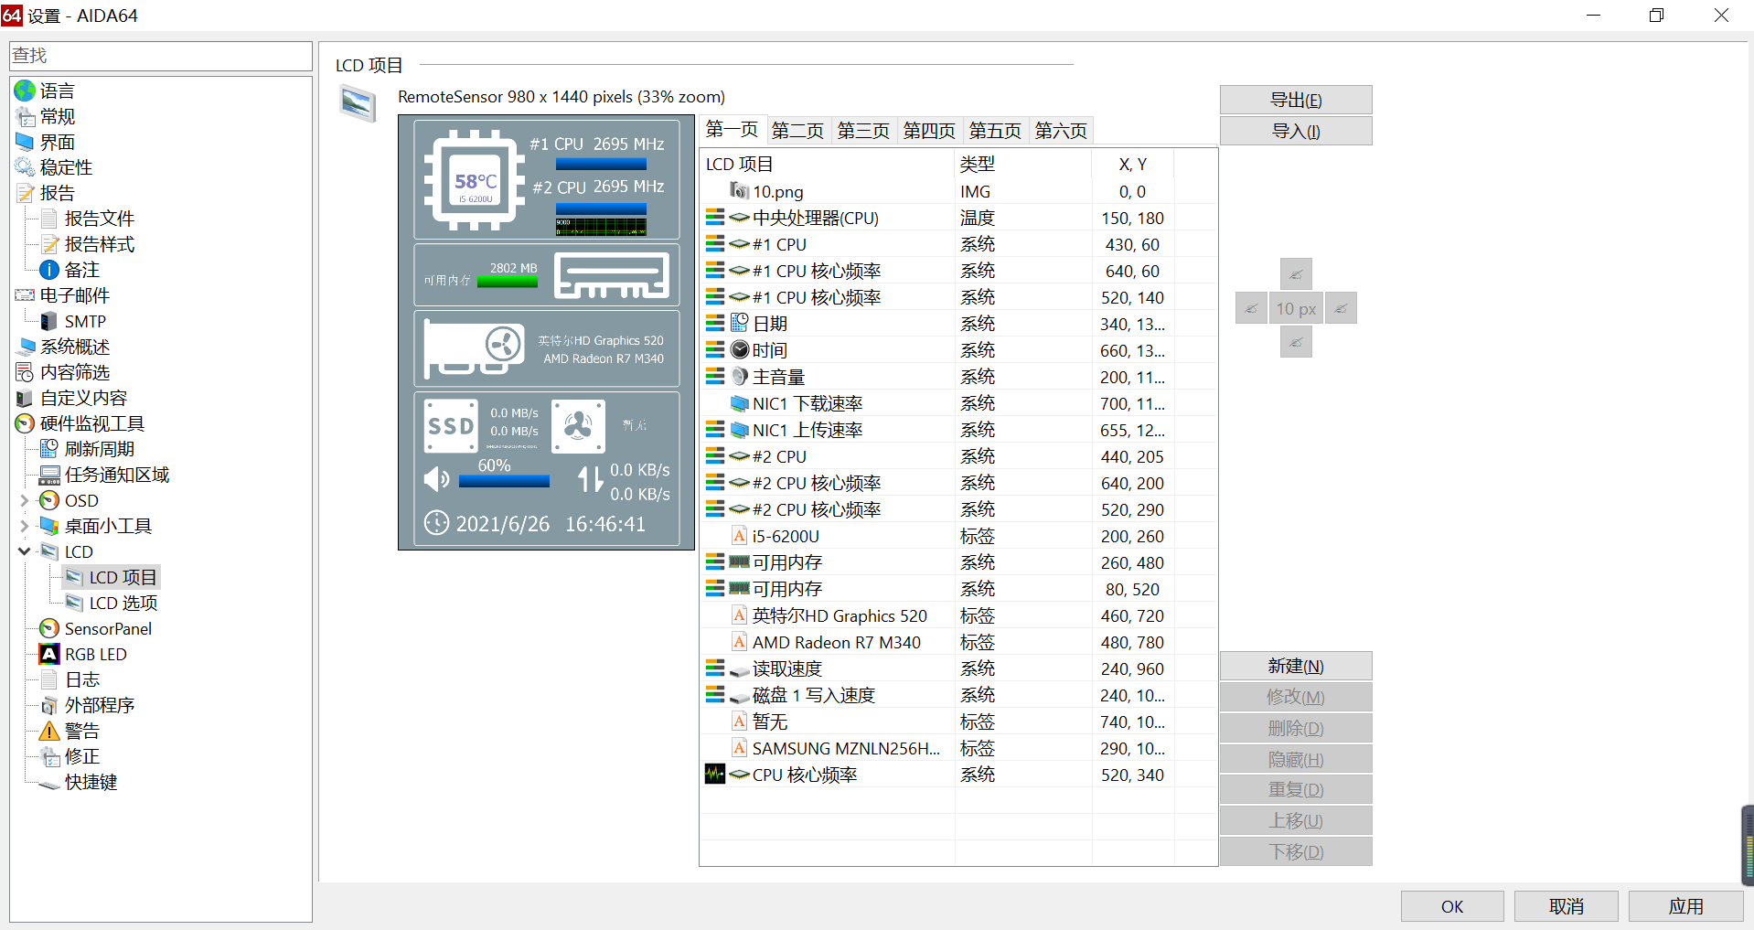Expand the OSD tree node
The image size is (1754, 930).
click(25, 501)
